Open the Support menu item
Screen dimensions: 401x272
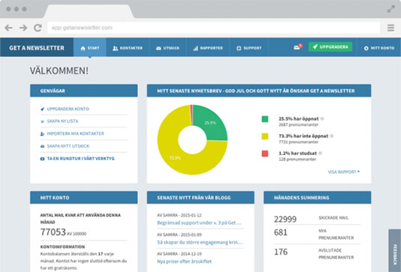249,48
